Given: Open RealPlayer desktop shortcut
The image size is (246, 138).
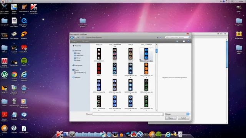Looking at the screenshot, I should tap(24, 116).
